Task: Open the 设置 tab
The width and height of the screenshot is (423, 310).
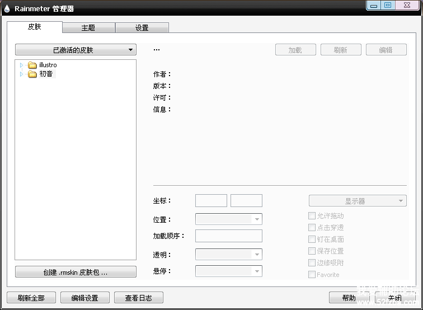Action: [x=142, y=28]
